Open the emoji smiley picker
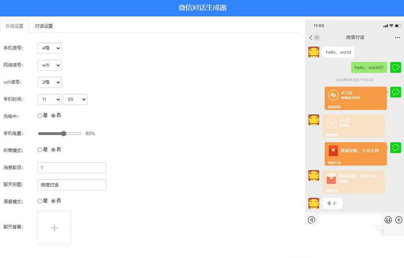Viewport: 404px width, 258px height. click(x=388, y=220)
